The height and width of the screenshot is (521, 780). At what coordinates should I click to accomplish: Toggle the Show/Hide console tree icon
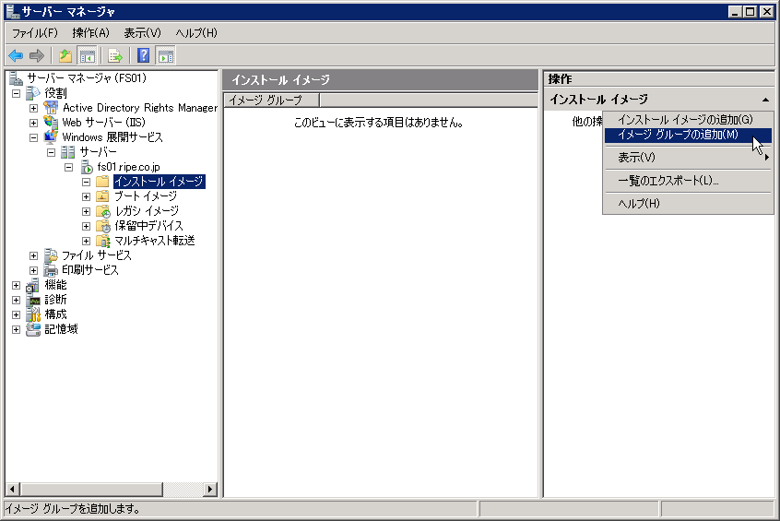[87, 55]
